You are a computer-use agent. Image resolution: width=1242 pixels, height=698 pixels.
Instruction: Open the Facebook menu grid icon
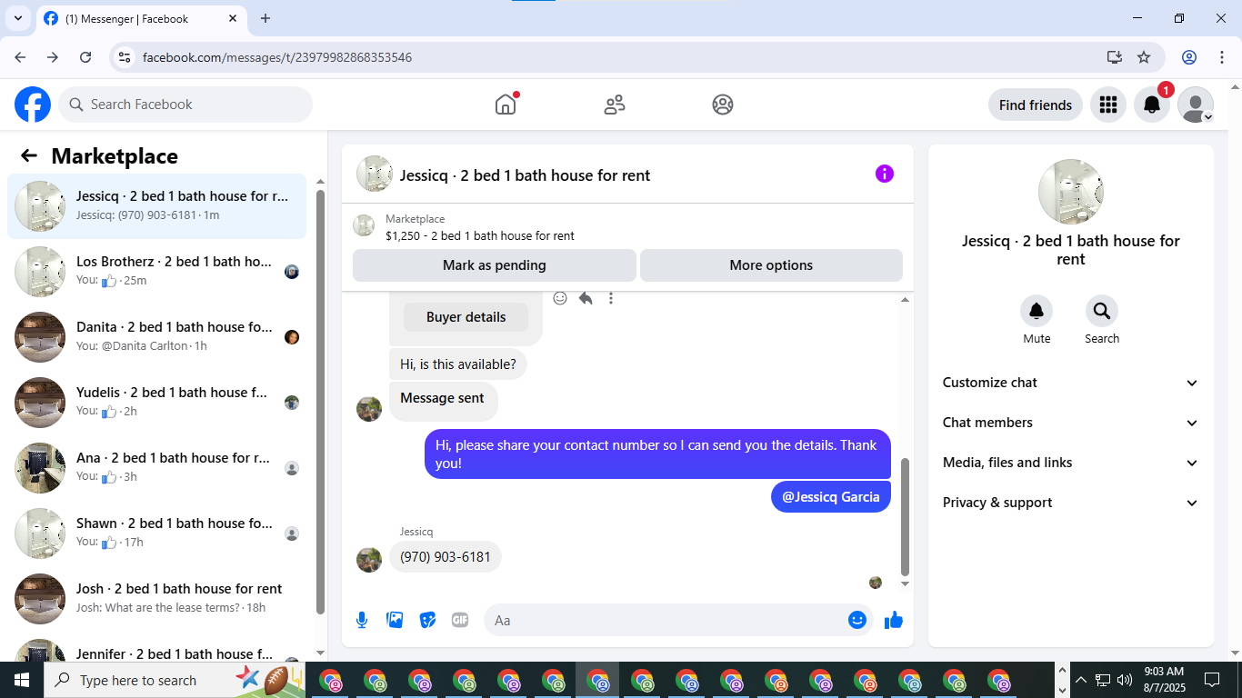point(1107,105)
